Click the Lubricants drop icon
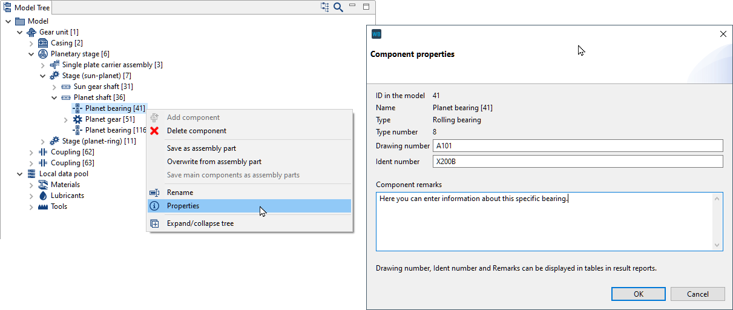The width and height of the screenshot is (733, 310). pos(43,196)
